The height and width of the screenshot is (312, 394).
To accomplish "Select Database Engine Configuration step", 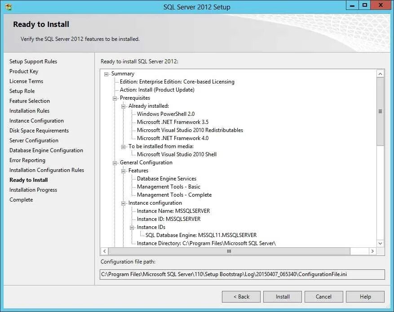I will click(x=46, y=150).
